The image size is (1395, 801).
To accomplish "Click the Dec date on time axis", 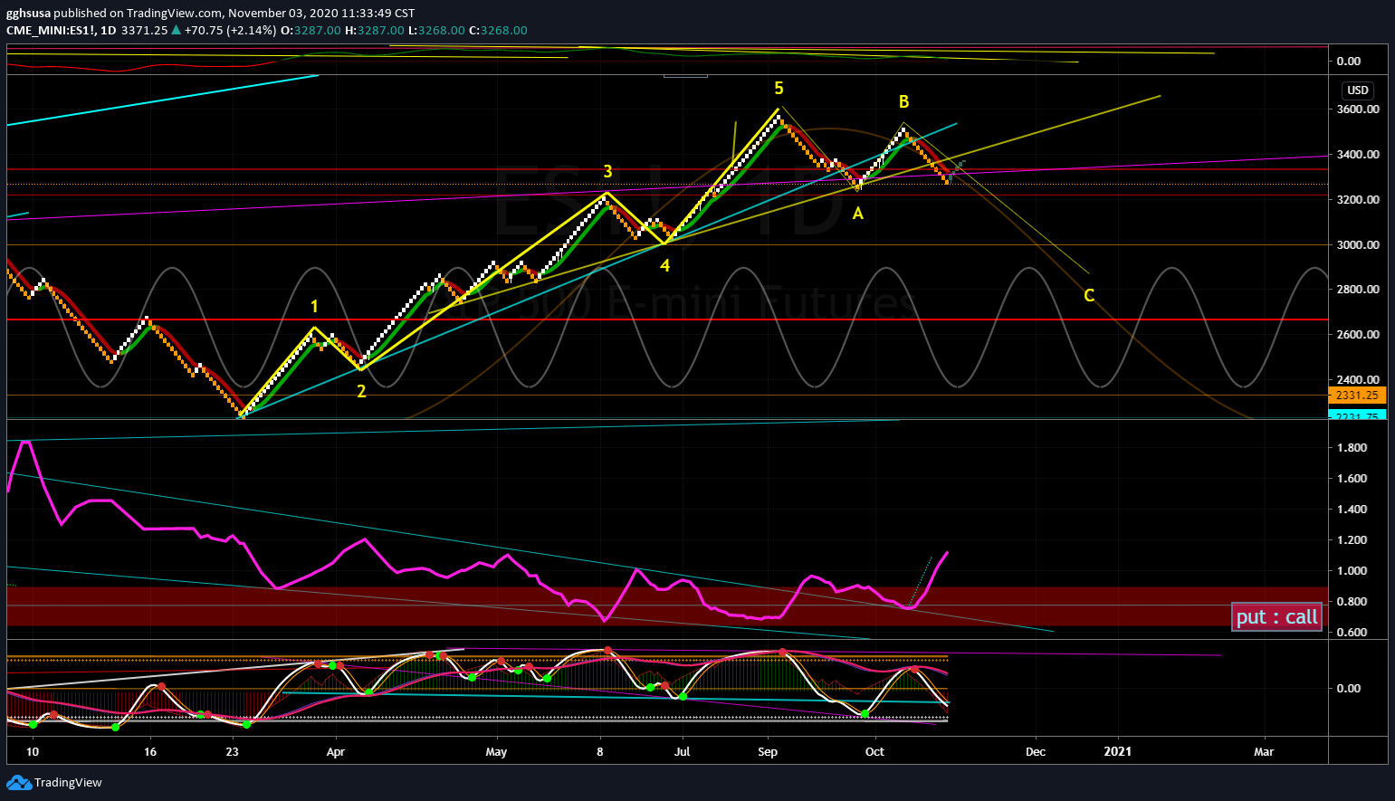I will coord(1036,752).
